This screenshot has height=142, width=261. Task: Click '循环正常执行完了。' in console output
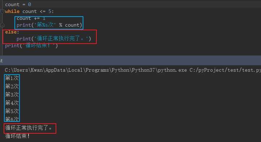coord(29,128)
